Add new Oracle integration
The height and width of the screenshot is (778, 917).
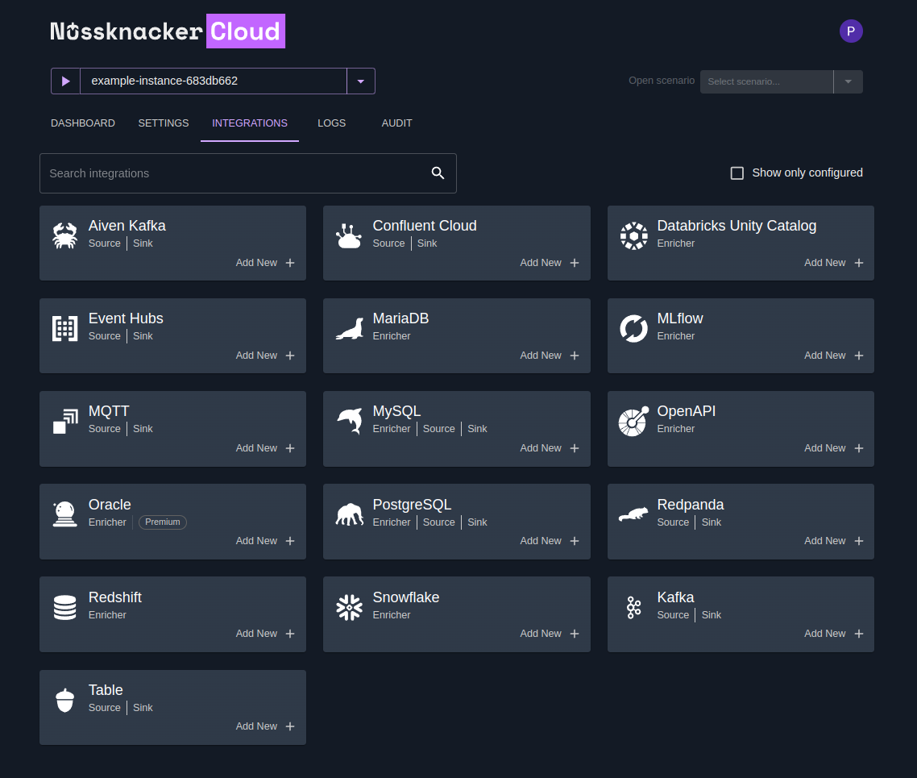click(x=265, y=540)
